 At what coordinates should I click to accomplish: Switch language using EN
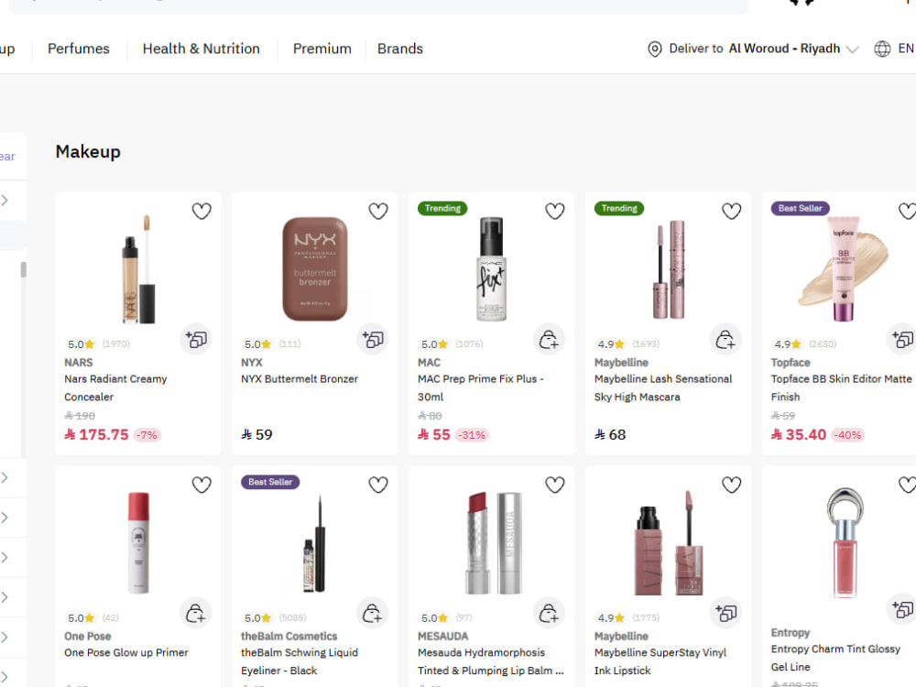(906, 49)
